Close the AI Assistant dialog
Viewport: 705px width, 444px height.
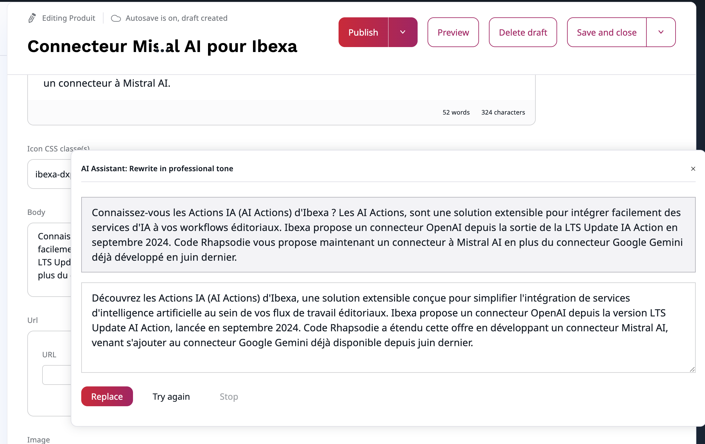(693, 169)
